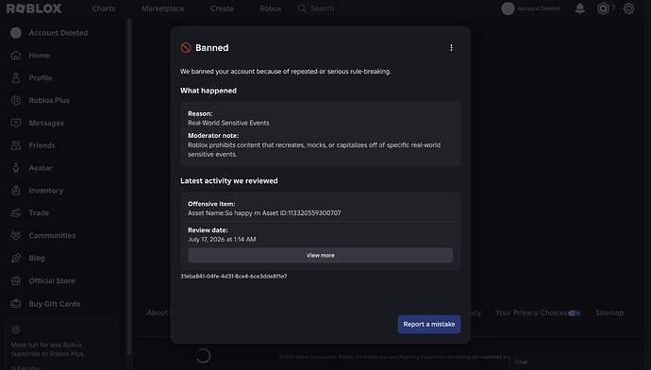Click the red banned prohibition icon

coord(186,48)
